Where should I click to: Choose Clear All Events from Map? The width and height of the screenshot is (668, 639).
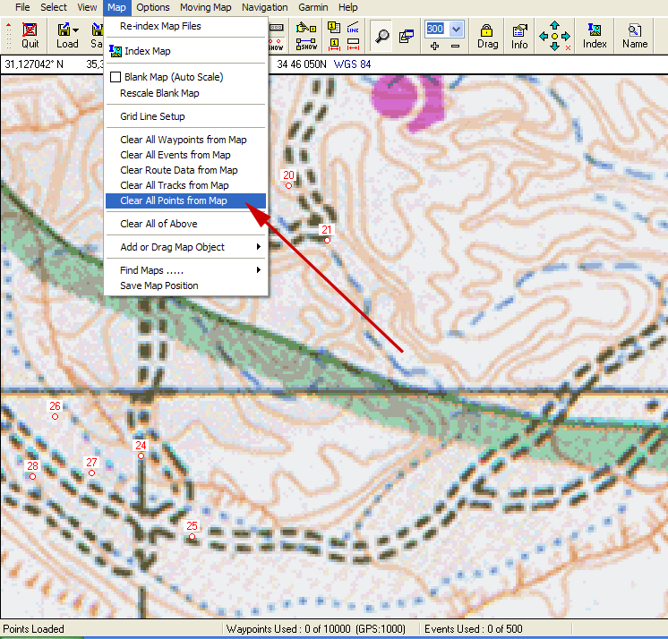pyautogui.click(x=185, y=155)
